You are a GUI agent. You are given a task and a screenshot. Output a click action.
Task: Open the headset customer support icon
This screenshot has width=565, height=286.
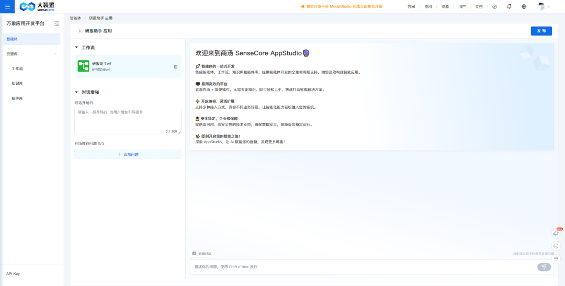tap(556, 246)
